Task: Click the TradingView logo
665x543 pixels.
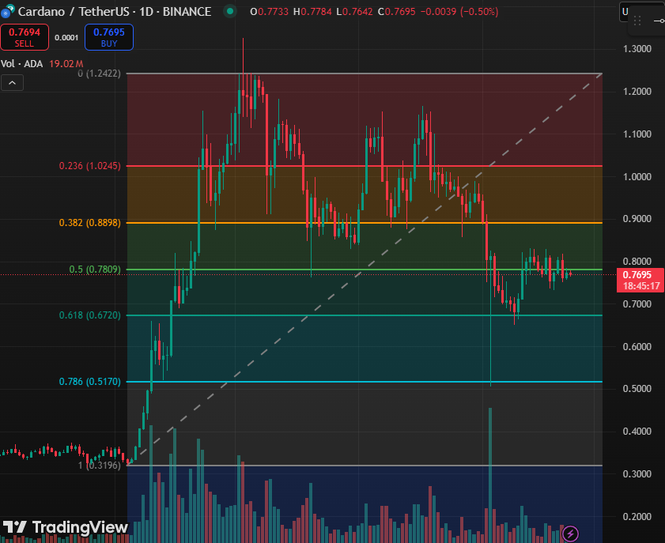Action: point(65,527)
